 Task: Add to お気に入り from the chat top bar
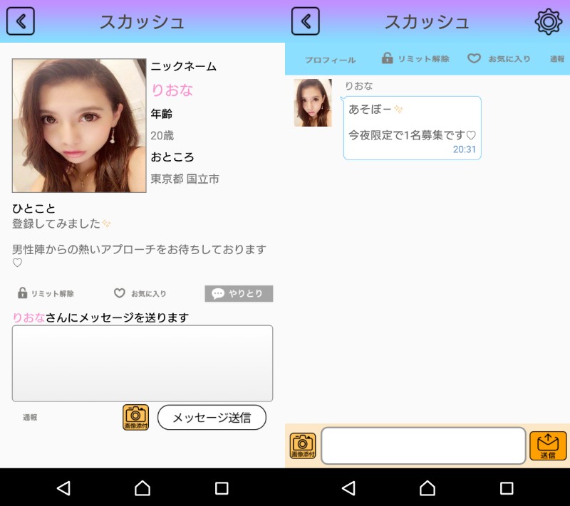click(499, 59)
